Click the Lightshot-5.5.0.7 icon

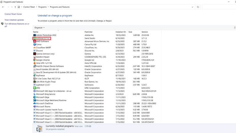35,85
